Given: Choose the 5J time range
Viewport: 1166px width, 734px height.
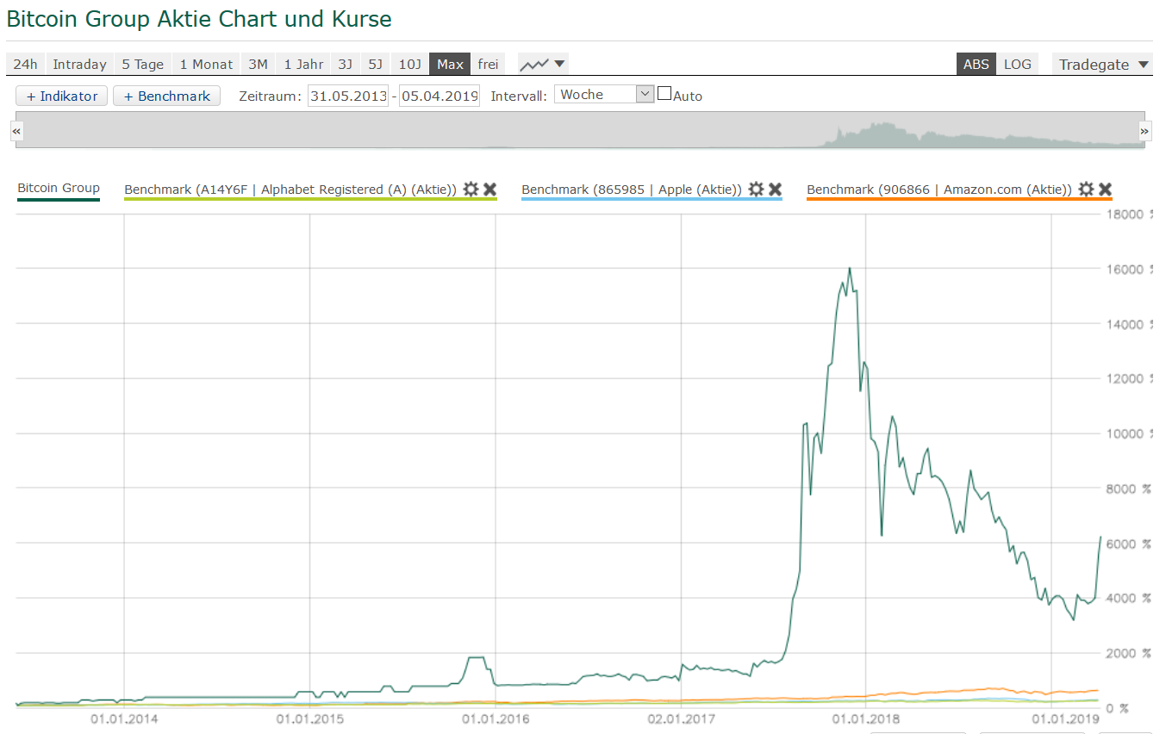Looking at the screenshot, I should pos(375,64).
